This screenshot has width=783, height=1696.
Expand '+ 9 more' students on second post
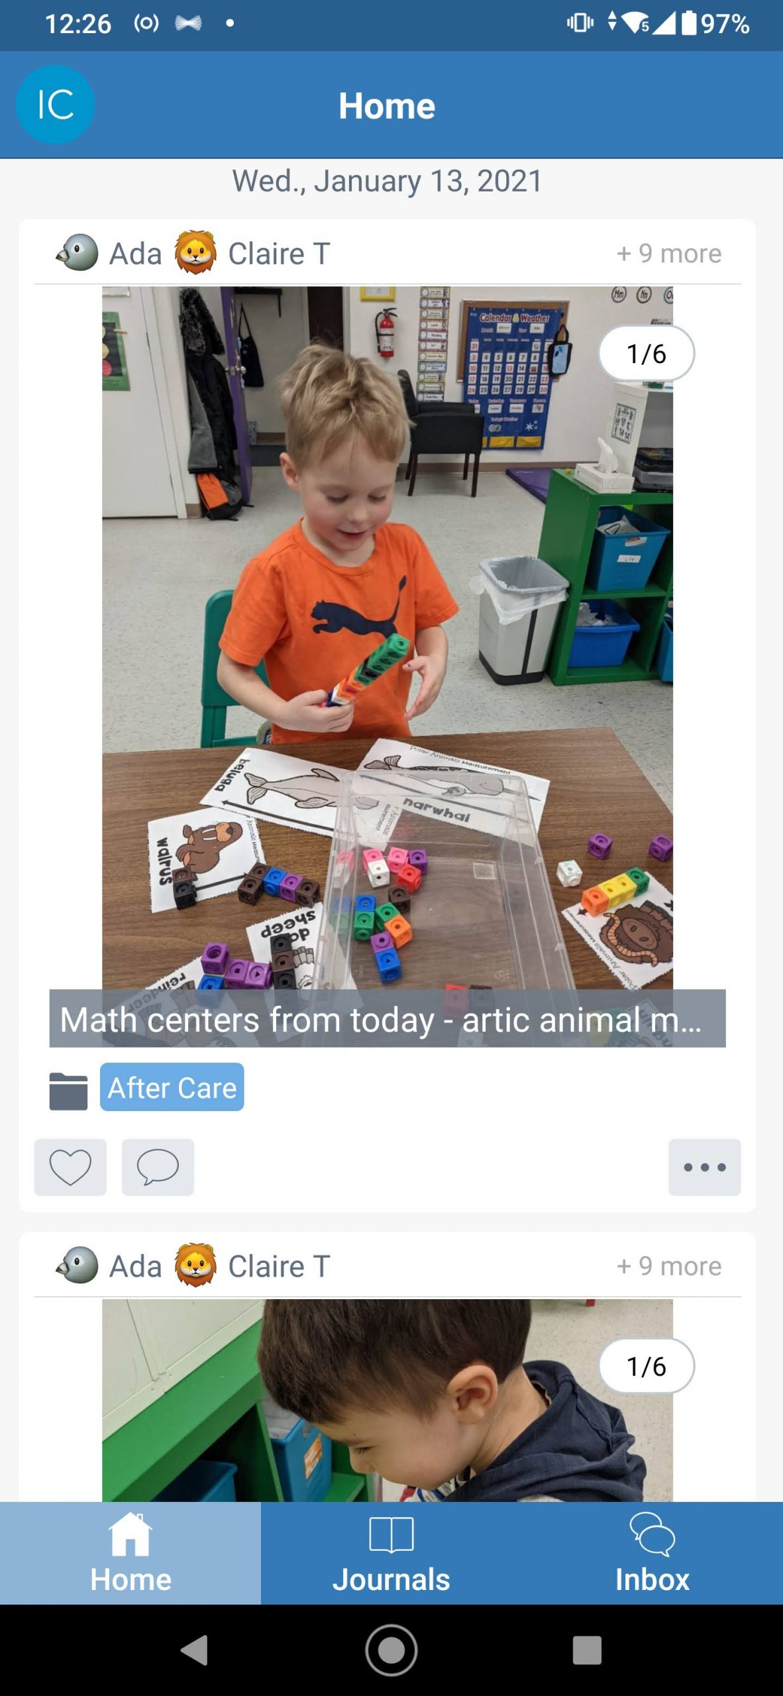[669, 1265]
